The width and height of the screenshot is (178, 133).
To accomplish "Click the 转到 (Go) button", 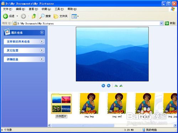I will pyautogui.click(x=170, y=23).
